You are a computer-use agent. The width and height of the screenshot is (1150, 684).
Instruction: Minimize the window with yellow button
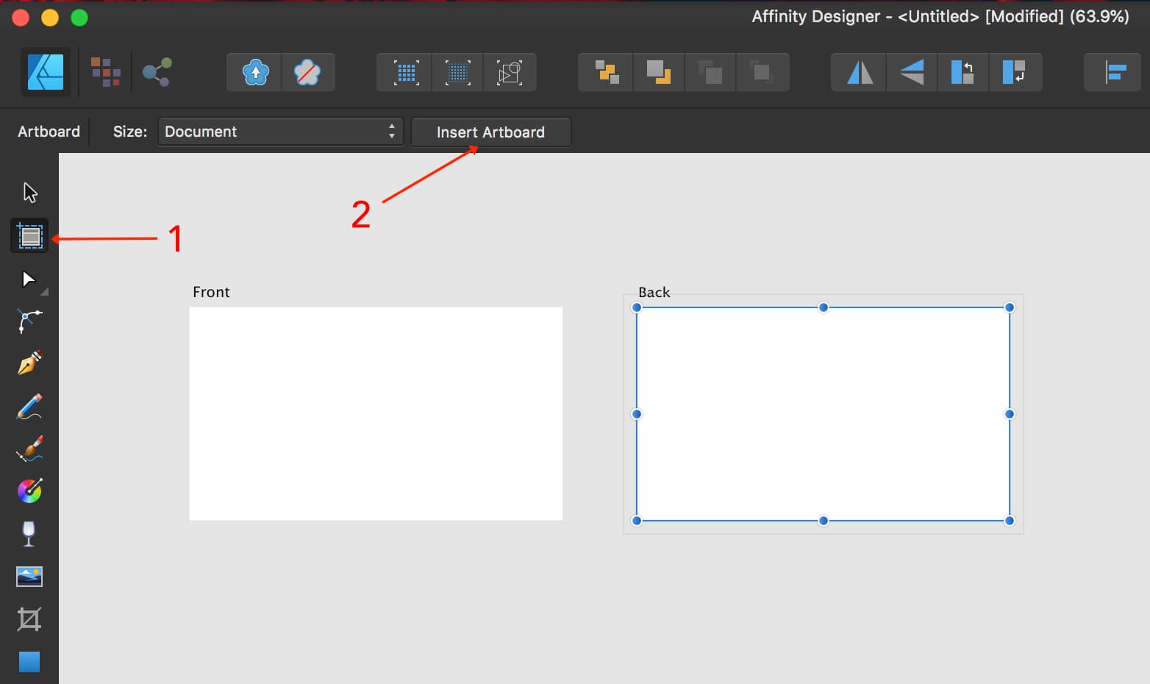click(50, 18)
